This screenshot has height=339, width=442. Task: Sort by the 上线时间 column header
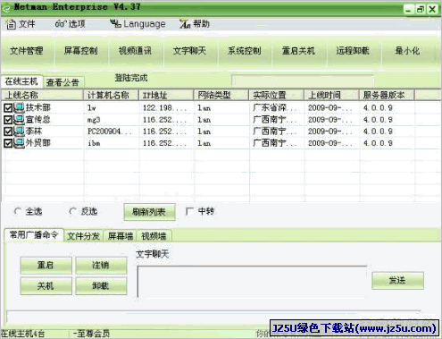point(331,96)
